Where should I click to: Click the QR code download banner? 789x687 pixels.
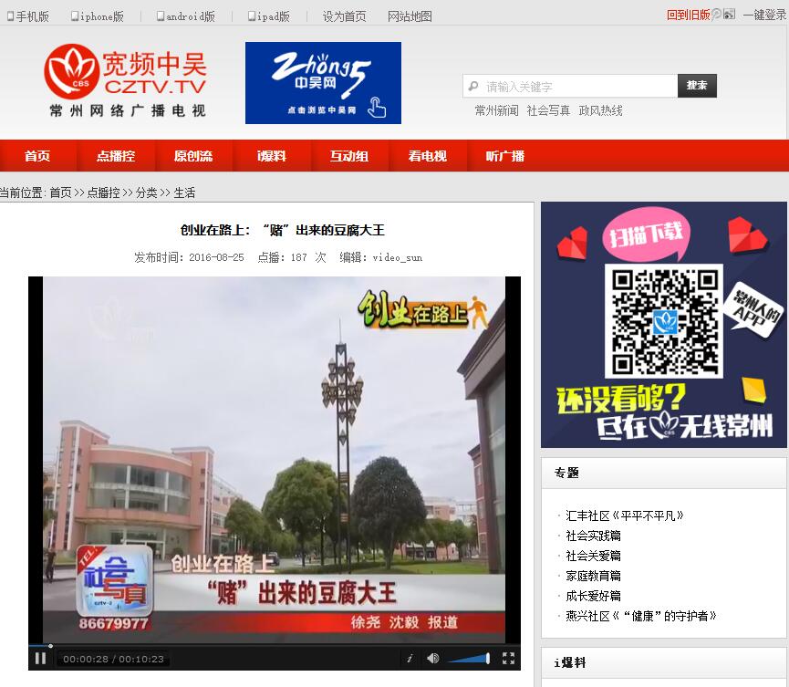coord(663,324)
